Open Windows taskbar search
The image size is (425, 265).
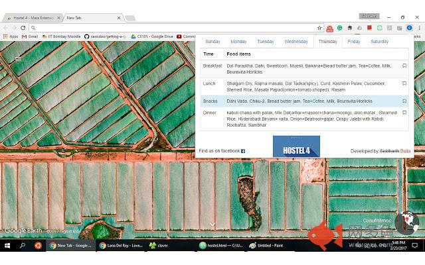[23, 245]
